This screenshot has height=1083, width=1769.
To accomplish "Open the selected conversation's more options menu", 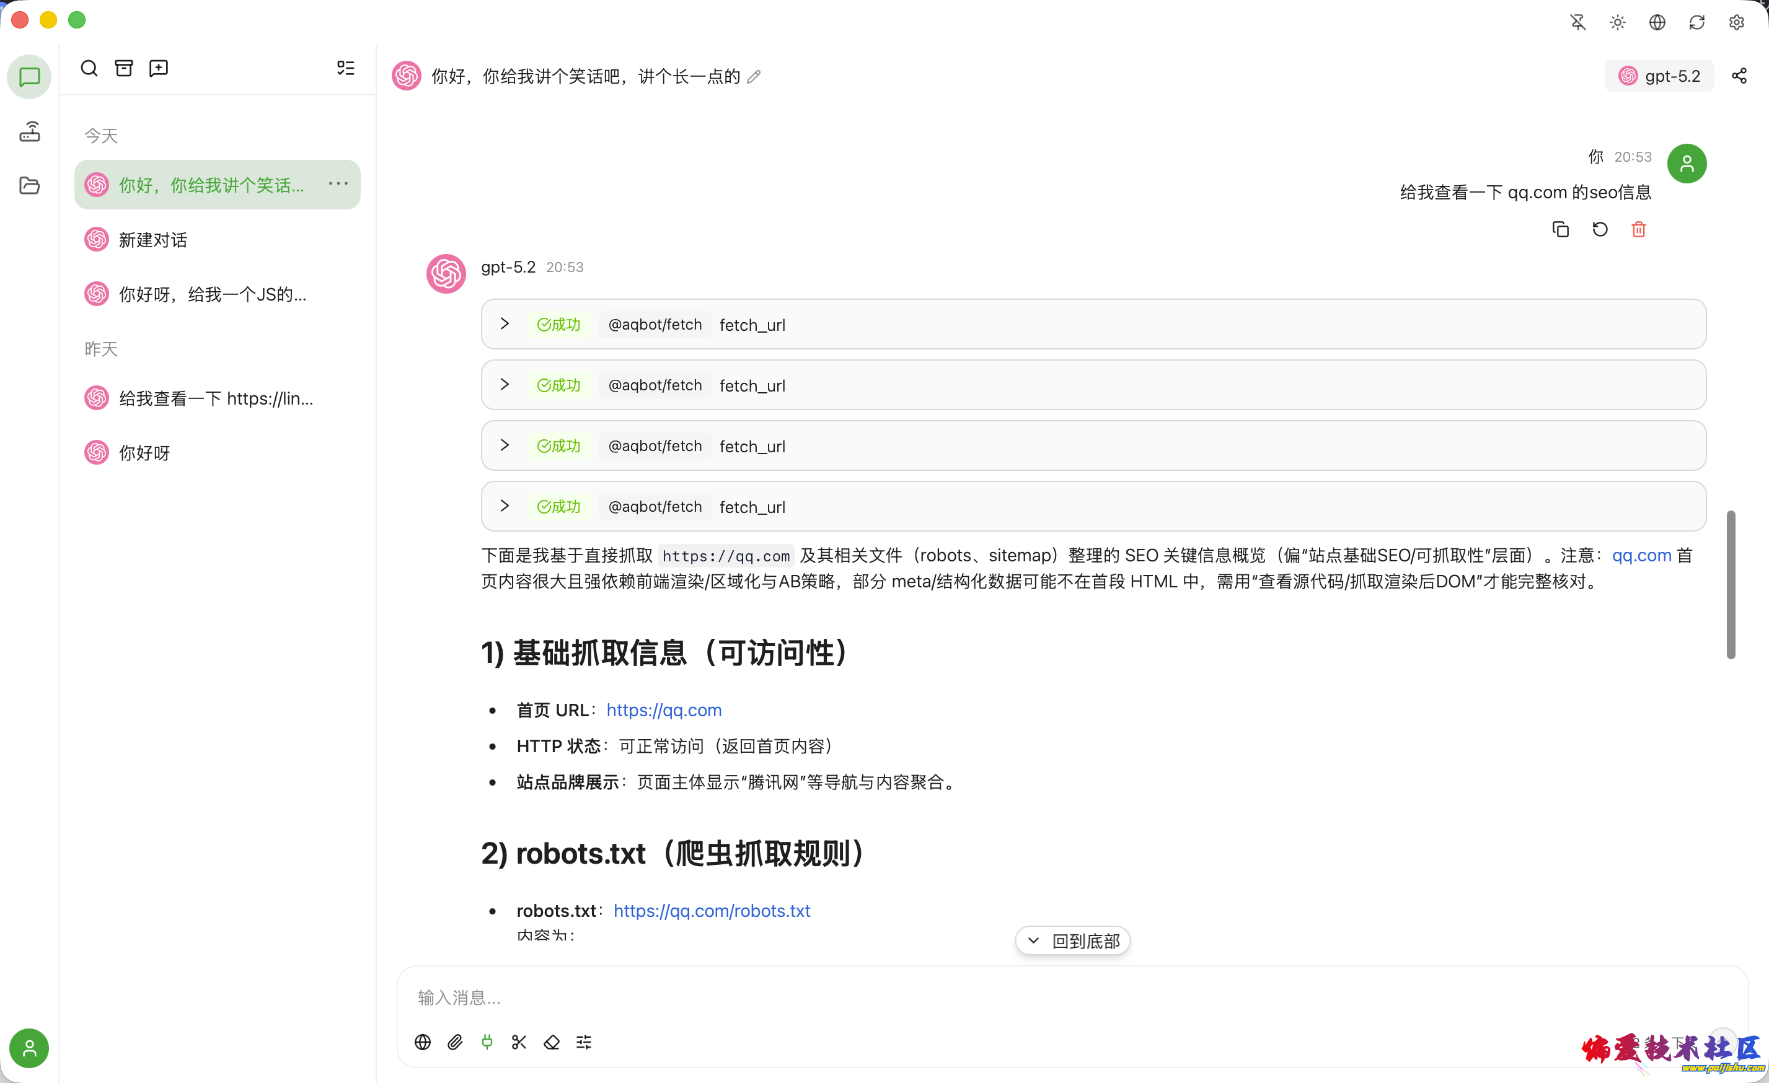I will pyautogui.click(x=337, y=184).
